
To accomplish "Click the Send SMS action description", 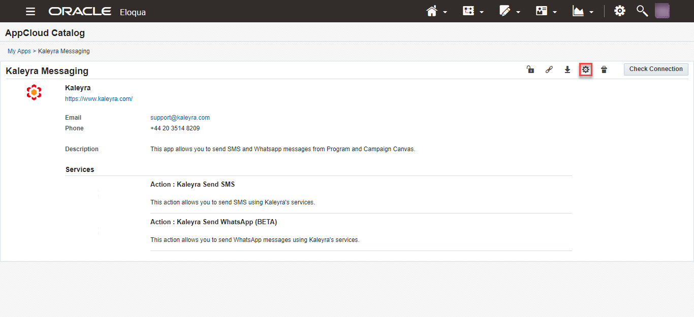I will [233, 202].
